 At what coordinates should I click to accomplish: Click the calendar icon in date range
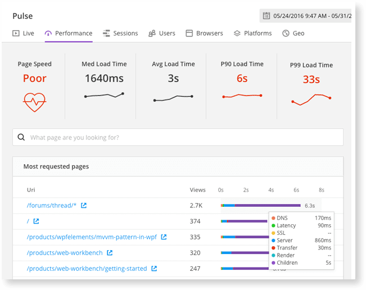266,16
